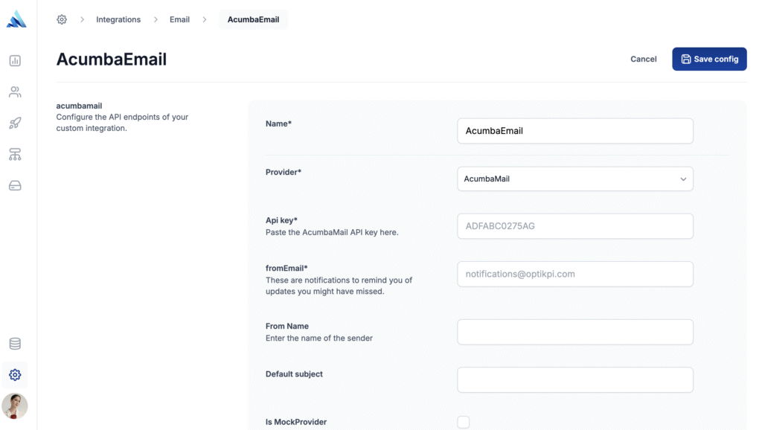Select the settings gear in sidebar
This screenshot has width=762, height=430.
15,375
